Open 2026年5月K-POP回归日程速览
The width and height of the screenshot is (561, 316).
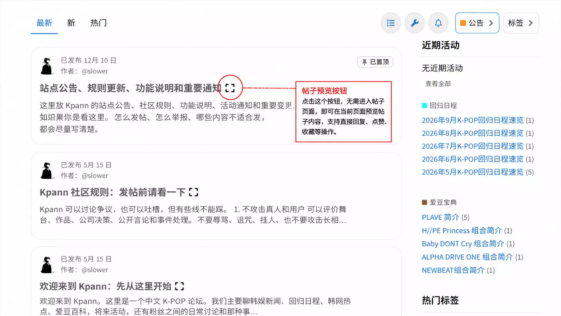pos(472,172)
